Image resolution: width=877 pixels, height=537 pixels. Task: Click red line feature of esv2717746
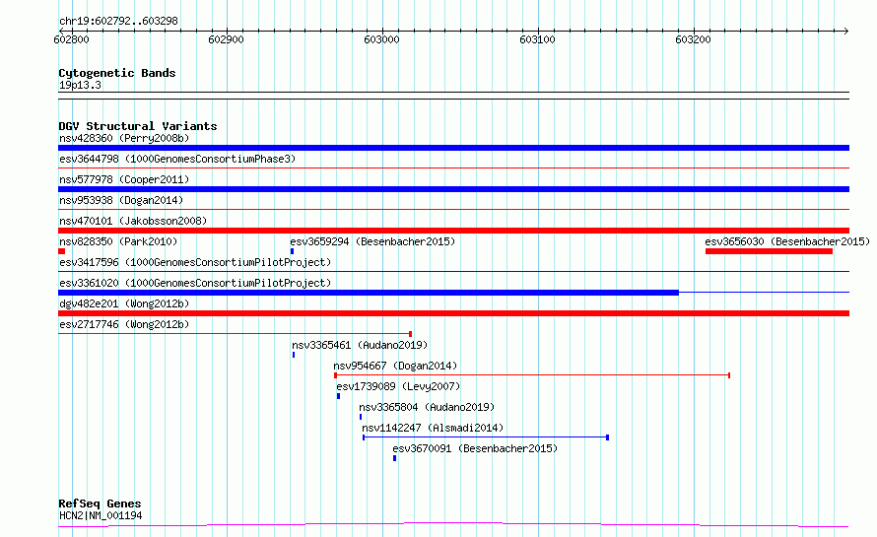coord(235,334)
